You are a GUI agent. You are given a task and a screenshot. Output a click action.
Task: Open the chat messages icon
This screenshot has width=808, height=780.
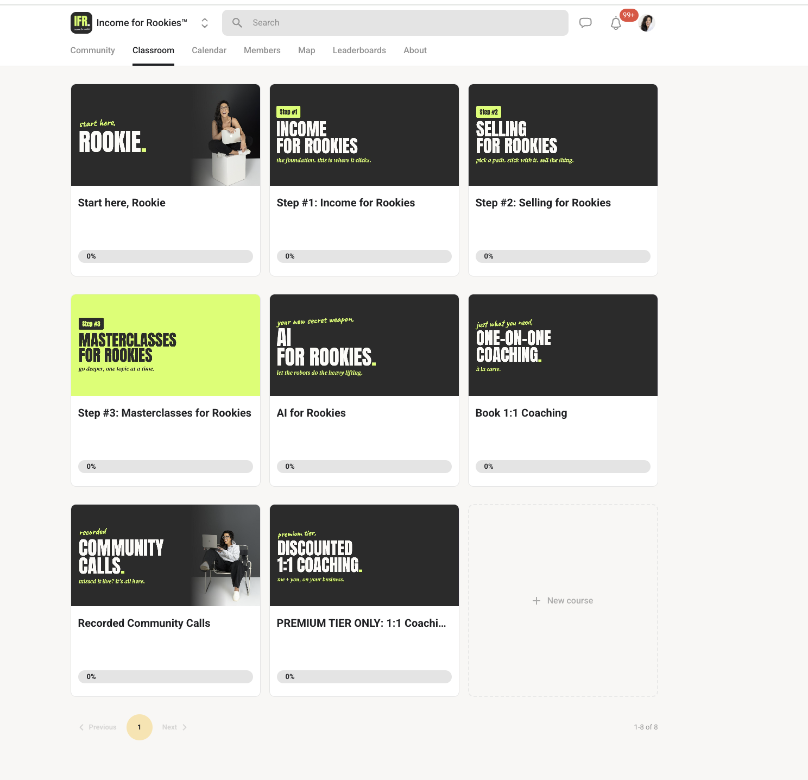[x=585, y=23]
